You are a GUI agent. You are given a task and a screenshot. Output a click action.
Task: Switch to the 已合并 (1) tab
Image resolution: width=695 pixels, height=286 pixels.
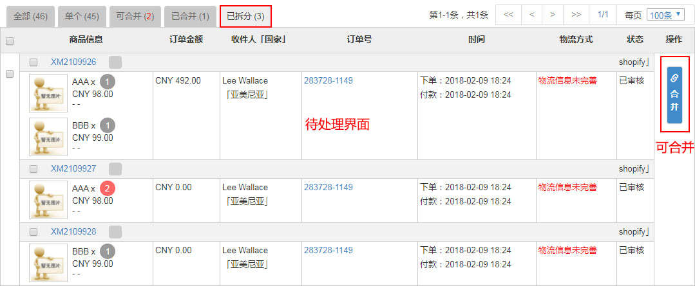coord(190,16)
